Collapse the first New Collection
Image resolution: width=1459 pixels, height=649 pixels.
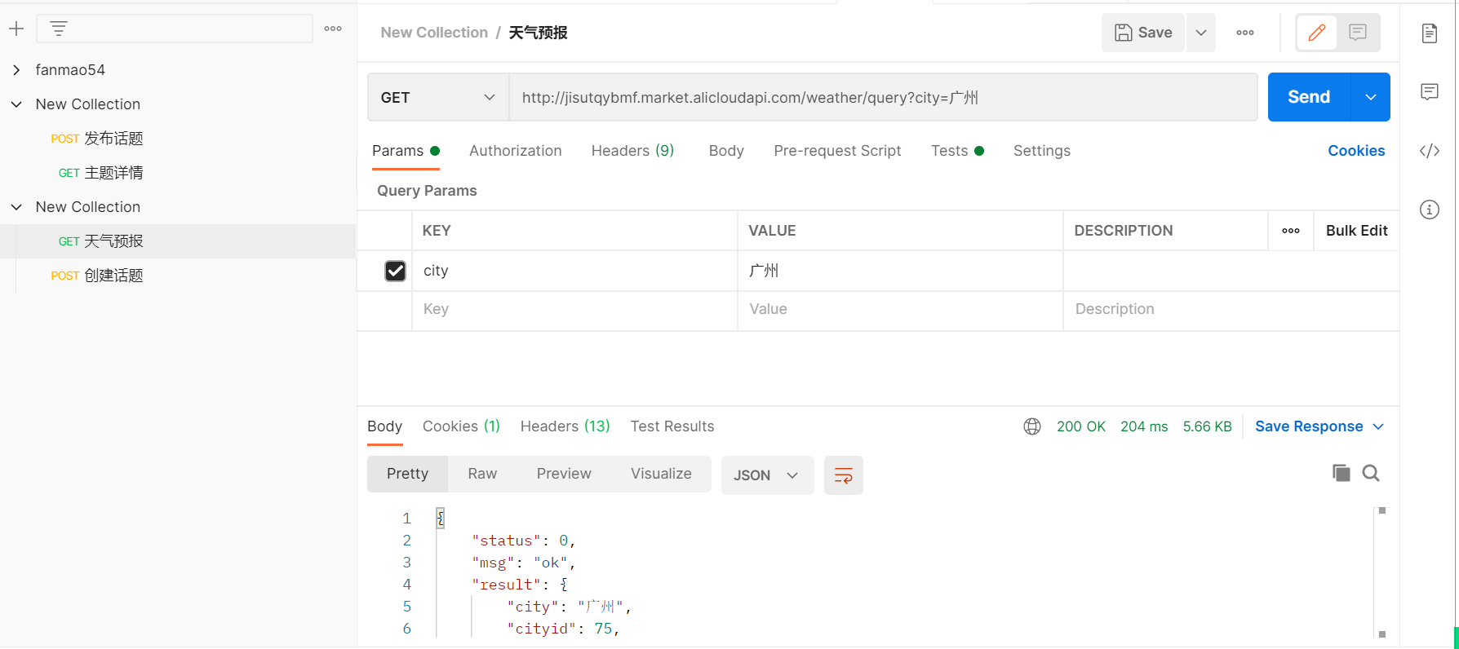(16, 104)
